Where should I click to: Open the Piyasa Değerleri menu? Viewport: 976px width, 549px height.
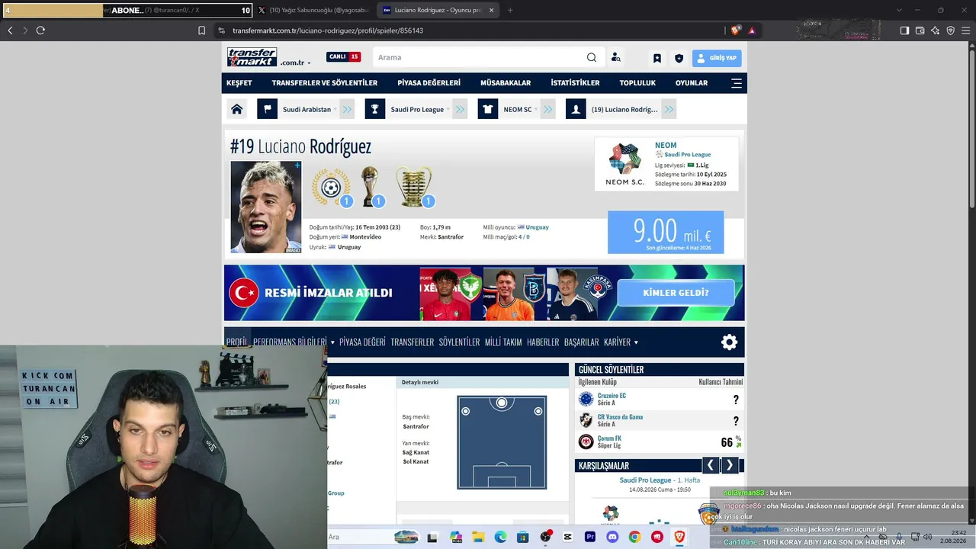click(429, 83)
